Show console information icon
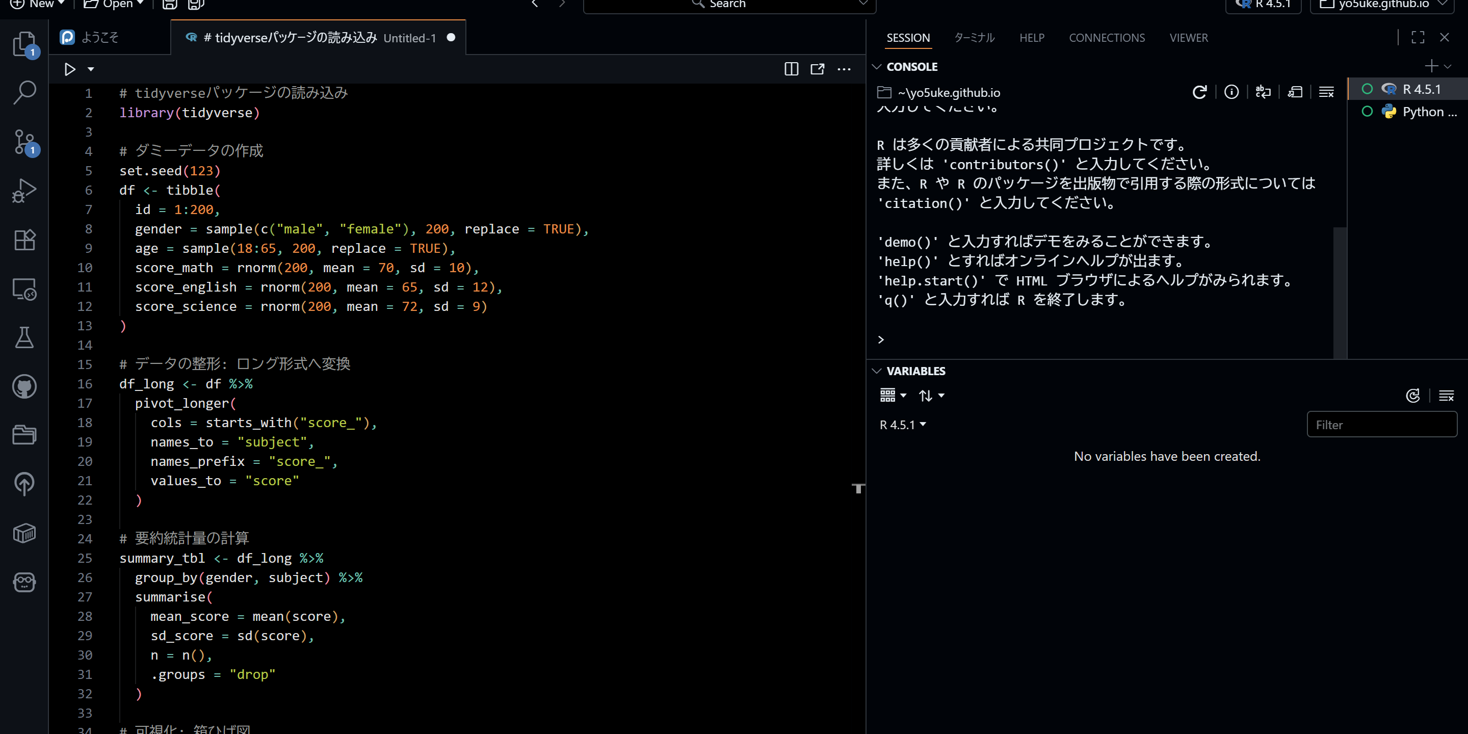 [1231, 92]
